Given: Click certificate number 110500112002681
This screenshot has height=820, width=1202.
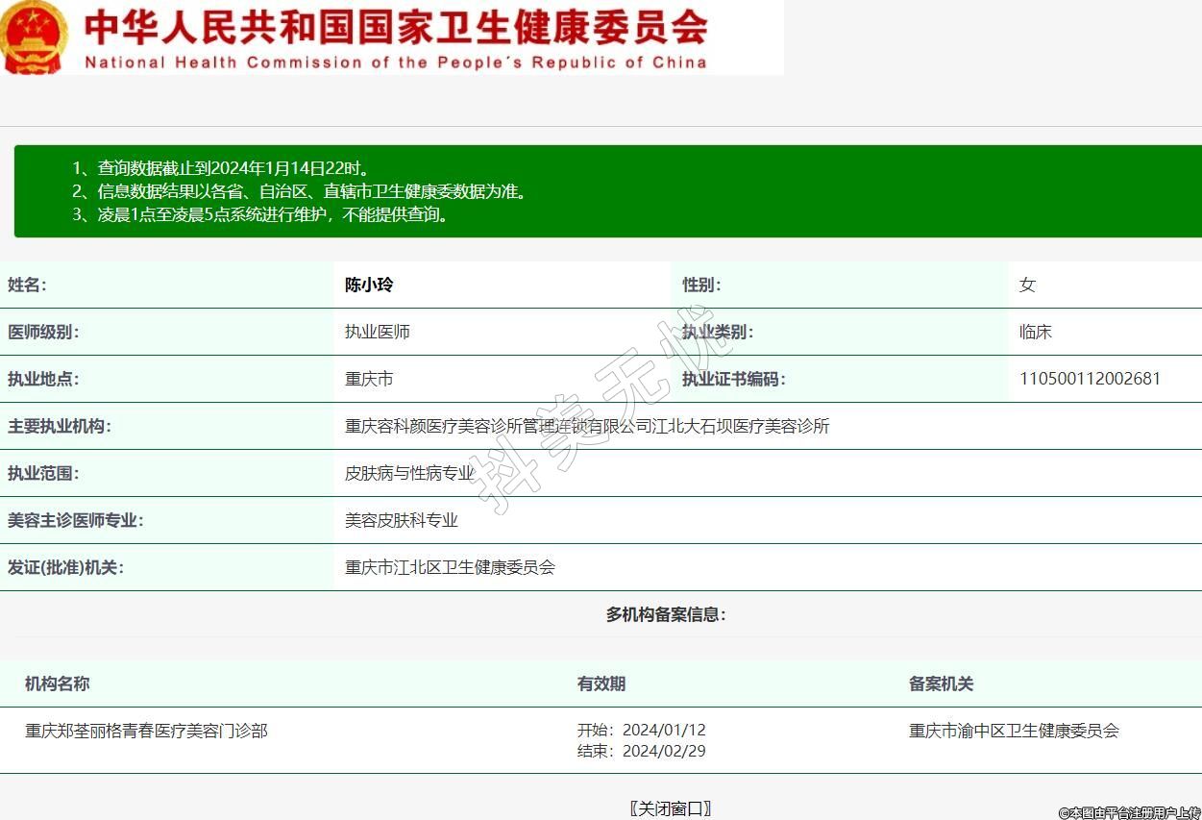Looking at the screenshot, I should coord(1090,379).
